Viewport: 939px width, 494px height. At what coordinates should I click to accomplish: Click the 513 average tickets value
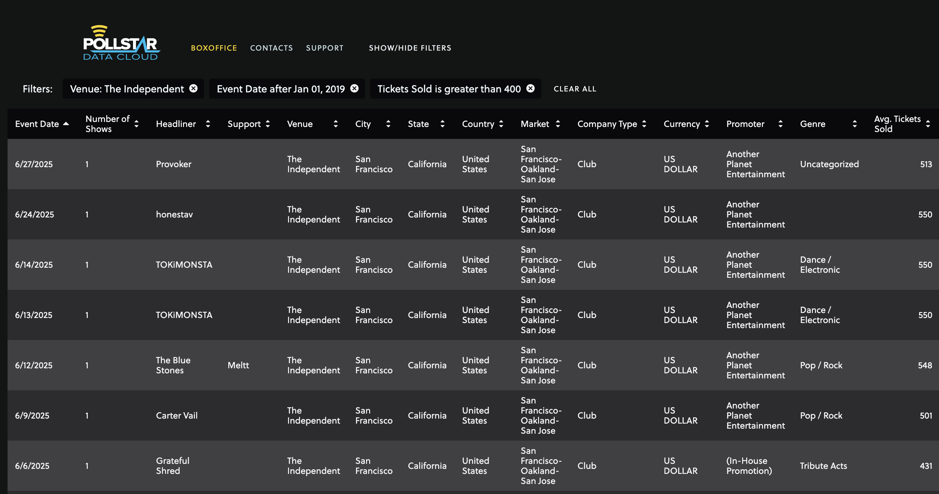pyautogui.click(x=926, y=164)
